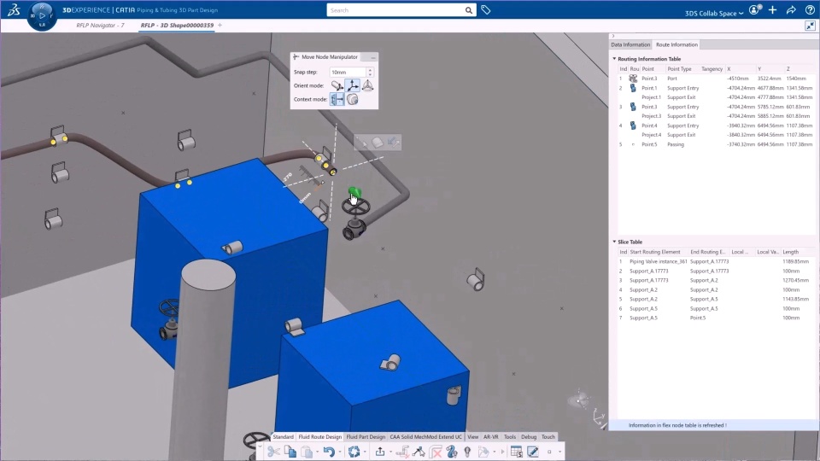Open the 3DS Collab Space dropdown
This screenshot has width=820, height=461.
pos(714,13)
